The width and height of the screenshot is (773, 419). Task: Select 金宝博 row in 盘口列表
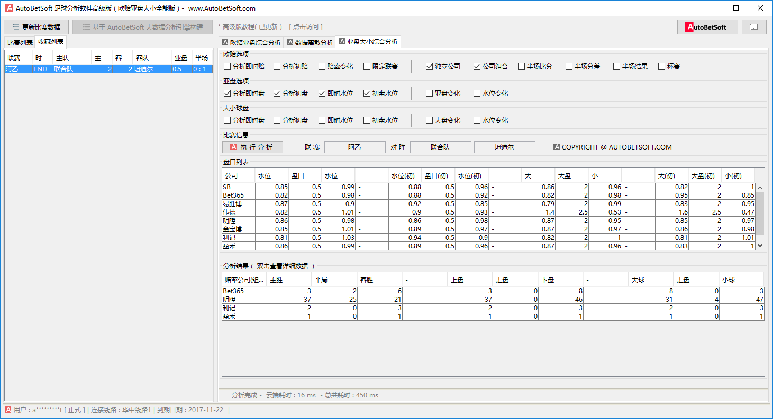[489, 229]
